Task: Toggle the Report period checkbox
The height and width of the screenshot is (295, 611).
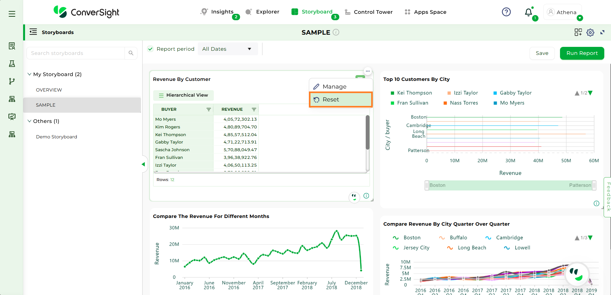Action: [150, 49]
